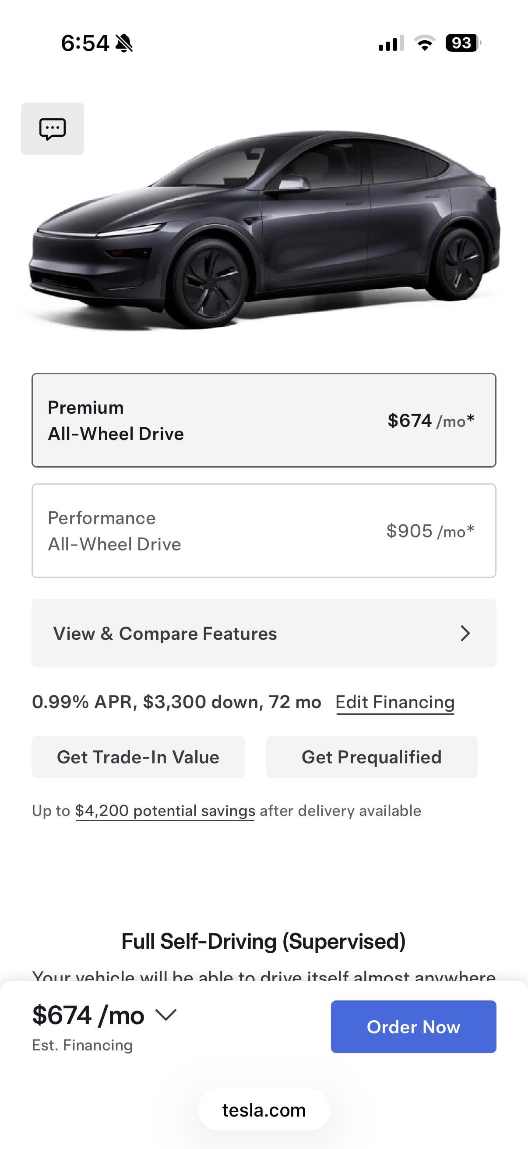Screen dimensions: 528x1149
Task: Click the Edit Financing link
Action: [395, 702]
